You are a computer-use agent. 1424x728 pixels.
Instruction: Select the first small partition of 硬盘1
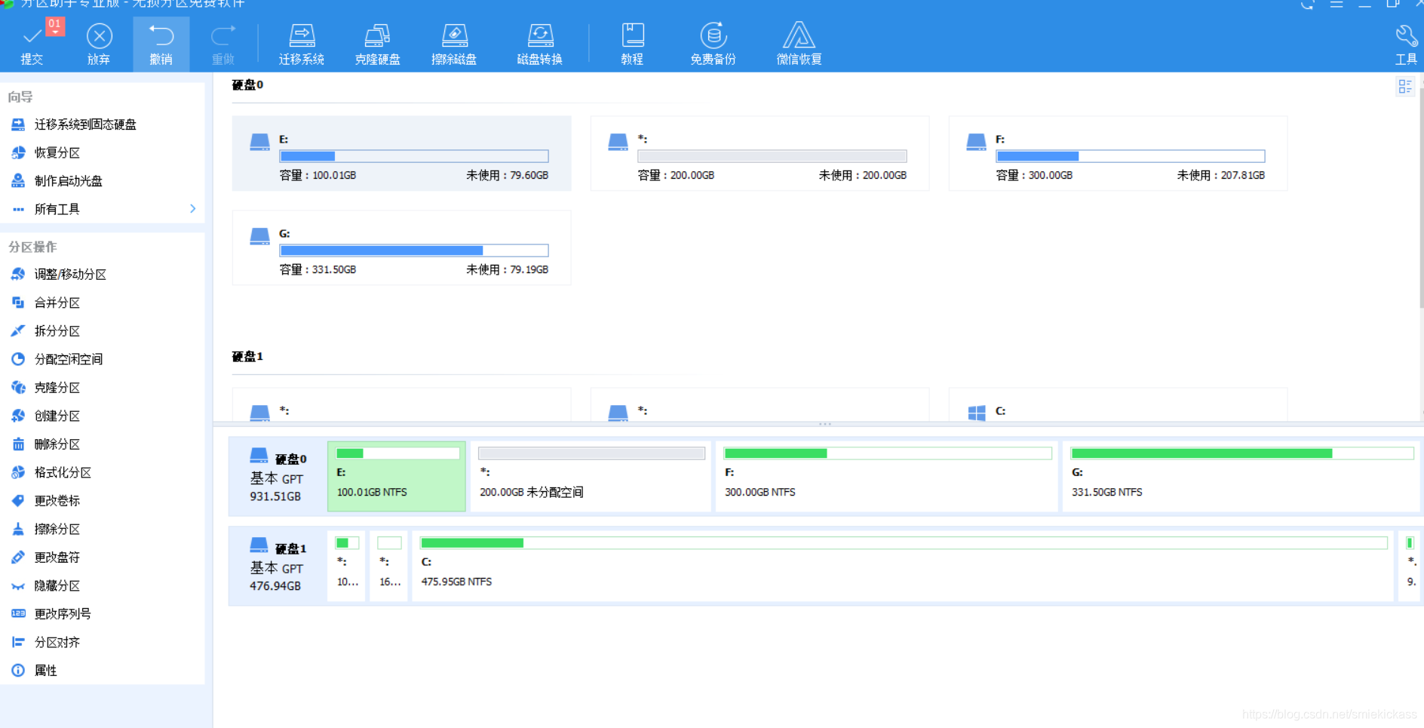(347, 566)
